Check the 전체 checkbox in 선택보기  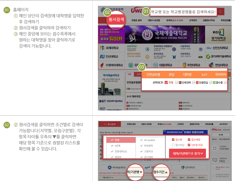166,82
